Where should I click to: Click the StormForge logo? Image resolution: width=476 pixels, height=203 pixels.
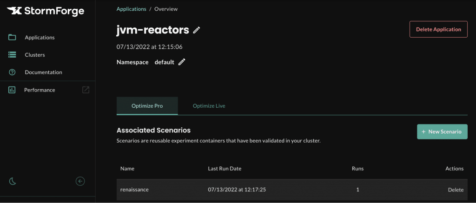click(x=46, y=11)
